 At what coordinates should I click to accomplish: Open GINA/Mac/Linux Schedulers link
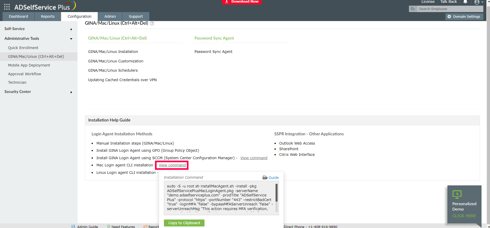pos(113,70)
